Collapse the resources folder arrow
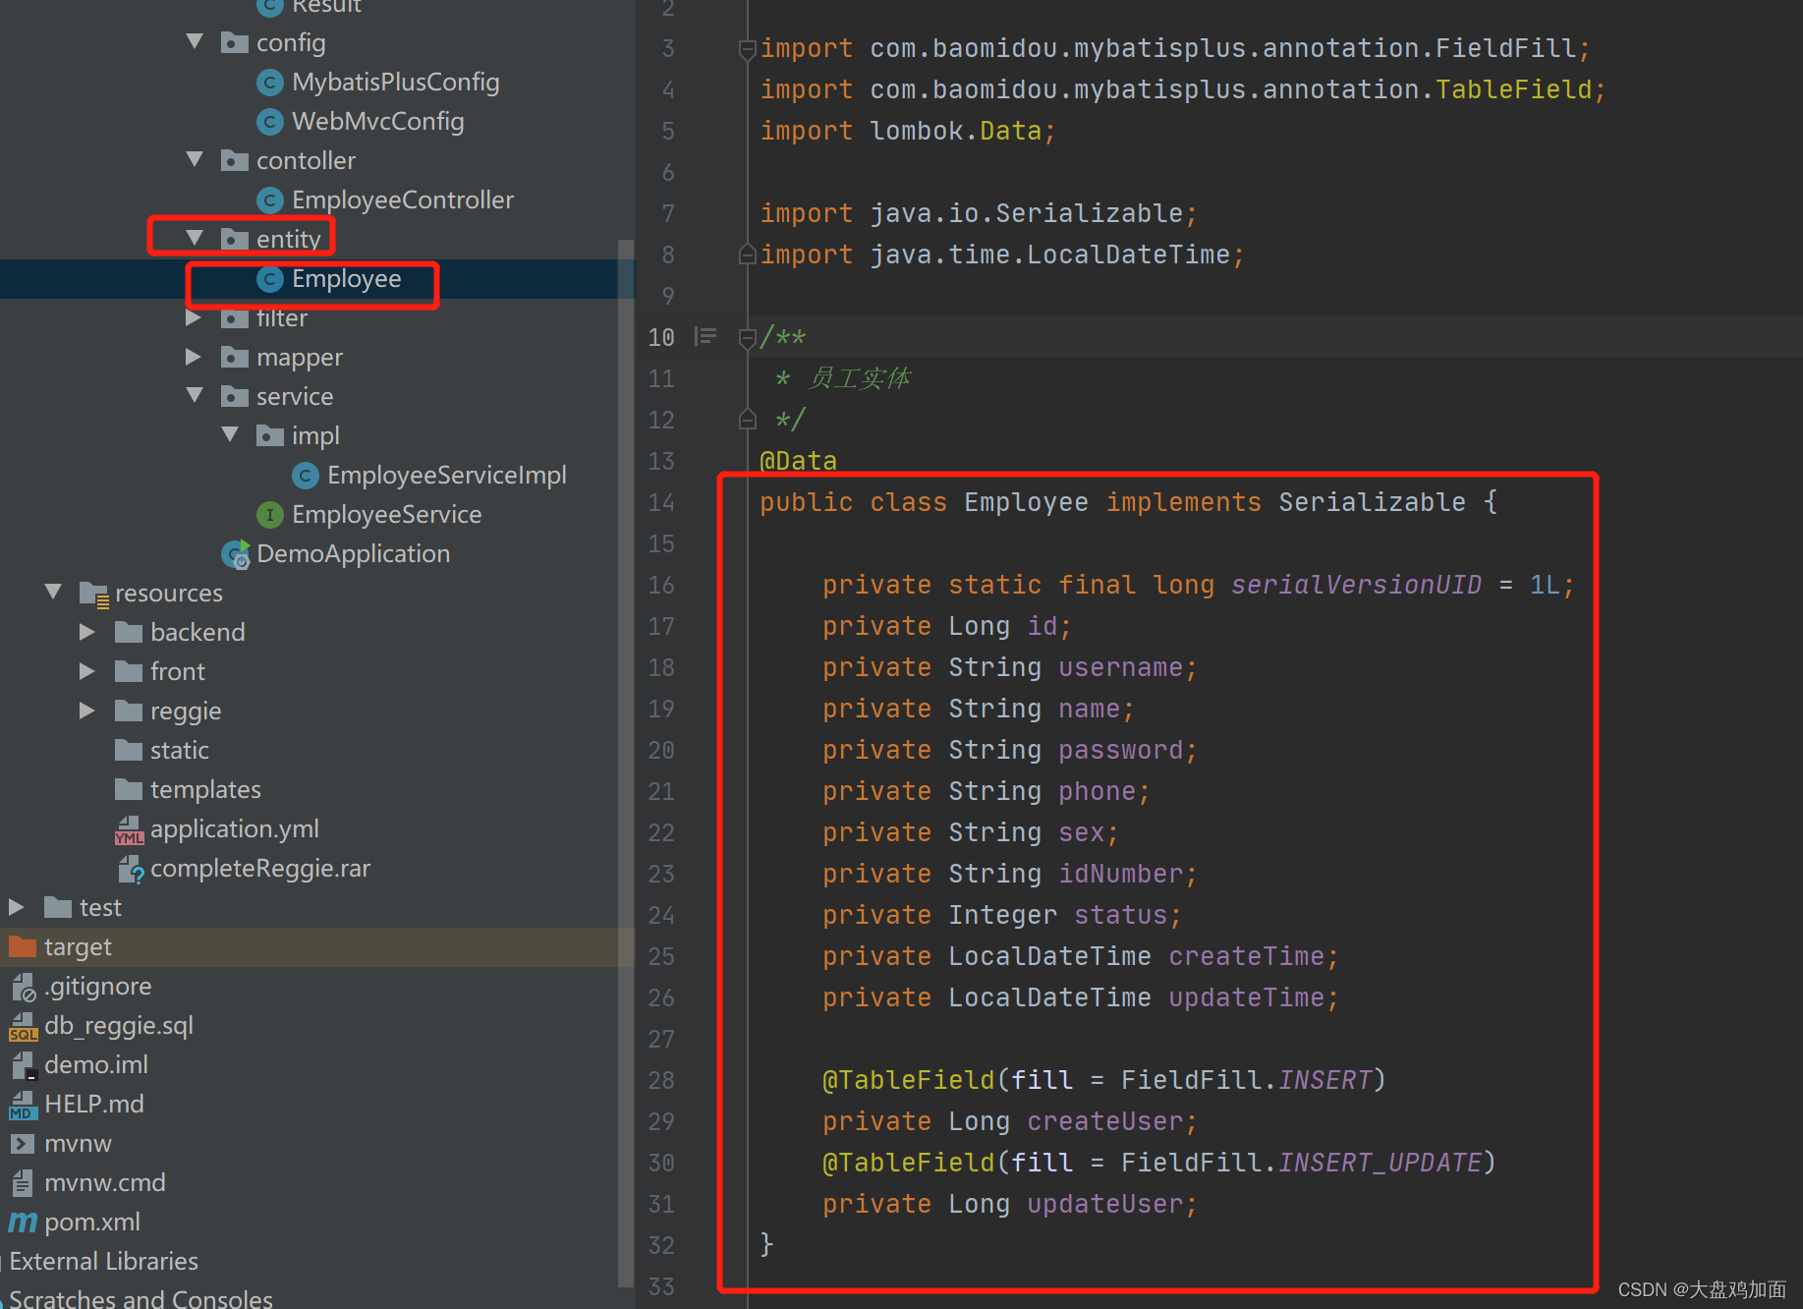Viewport: 1803px width, 1309px height. click(53, 593)
